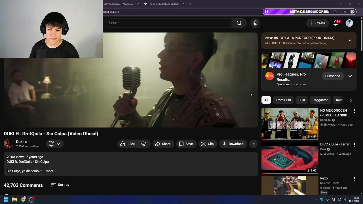Open the Windows Start menu
Screen dimensions: 363x204
pyautogui.click(x=6, y=199)
